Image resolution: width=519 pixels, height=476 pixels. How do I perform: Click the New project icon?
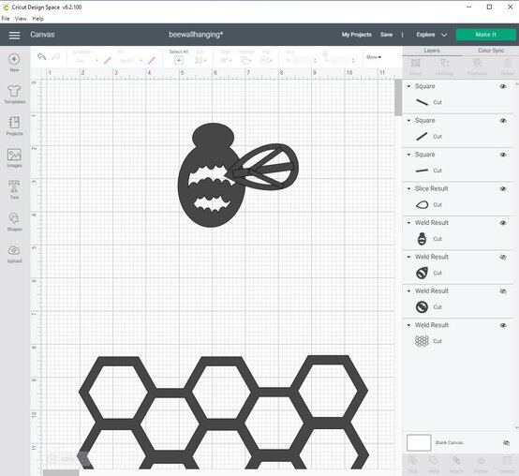pos(14,59)
